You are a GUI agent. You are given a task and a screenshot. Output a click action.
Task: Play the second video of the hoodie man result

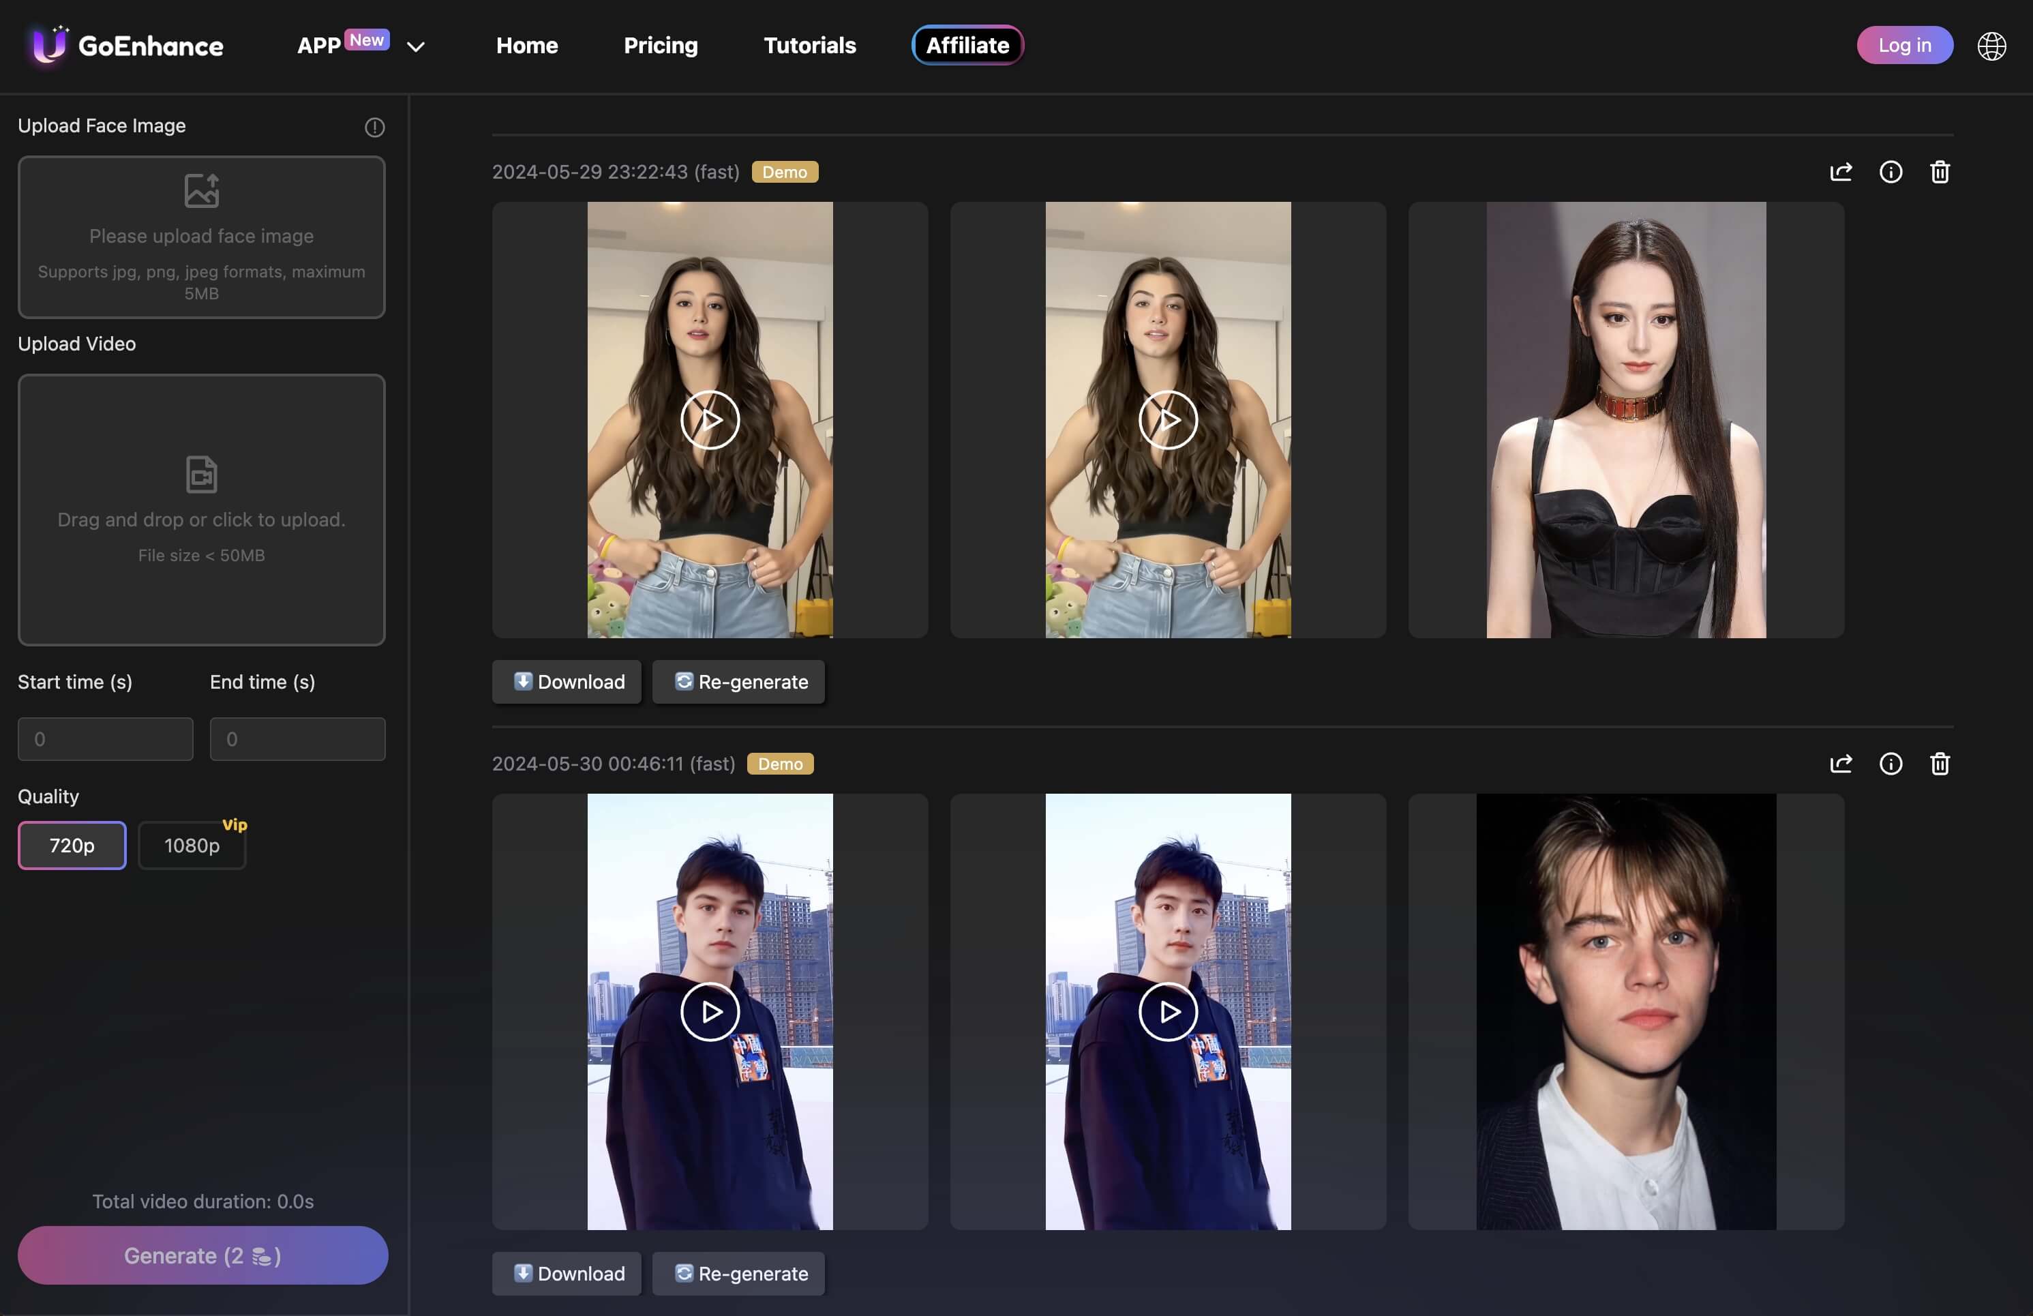(1168, 1011)
